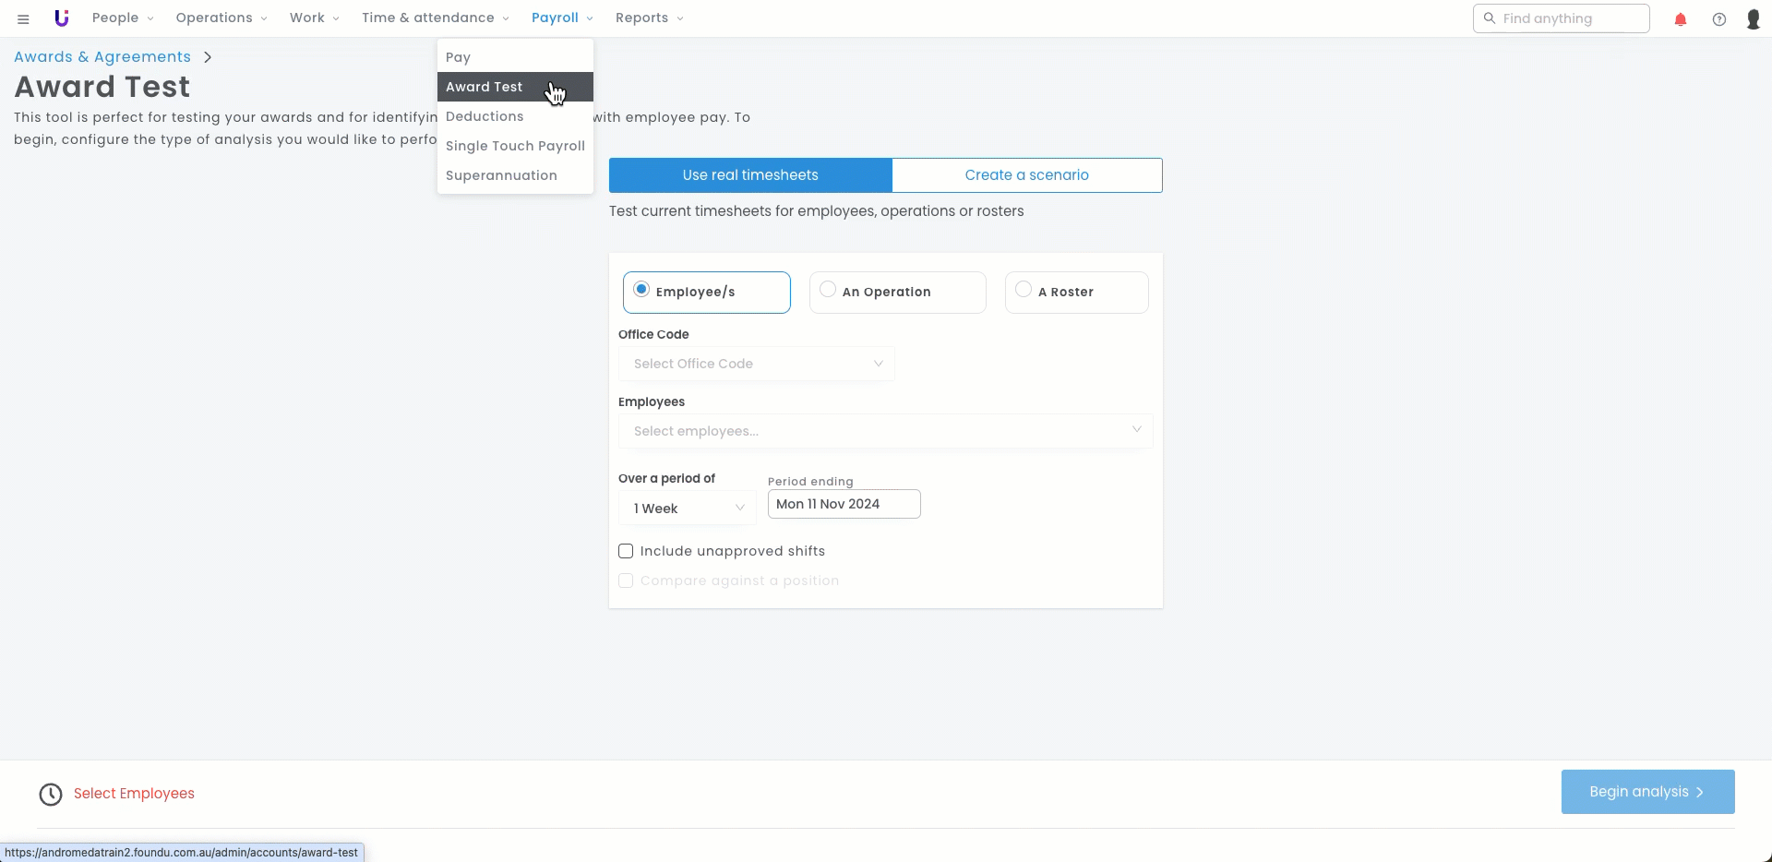Open the help question mark icon
The width and height of the screenshot is (1772, 862).
[x=1718, y=19]
